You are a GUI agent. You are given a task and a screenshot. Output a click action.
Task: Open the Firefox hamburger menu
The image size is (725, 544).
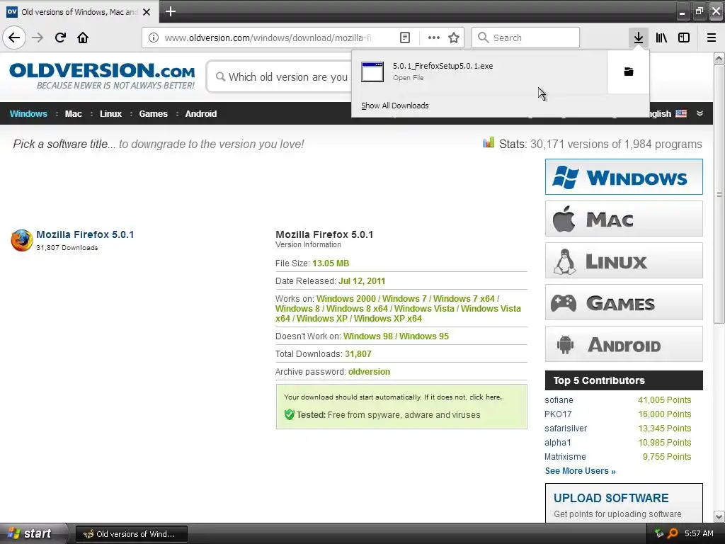point(712,38)
